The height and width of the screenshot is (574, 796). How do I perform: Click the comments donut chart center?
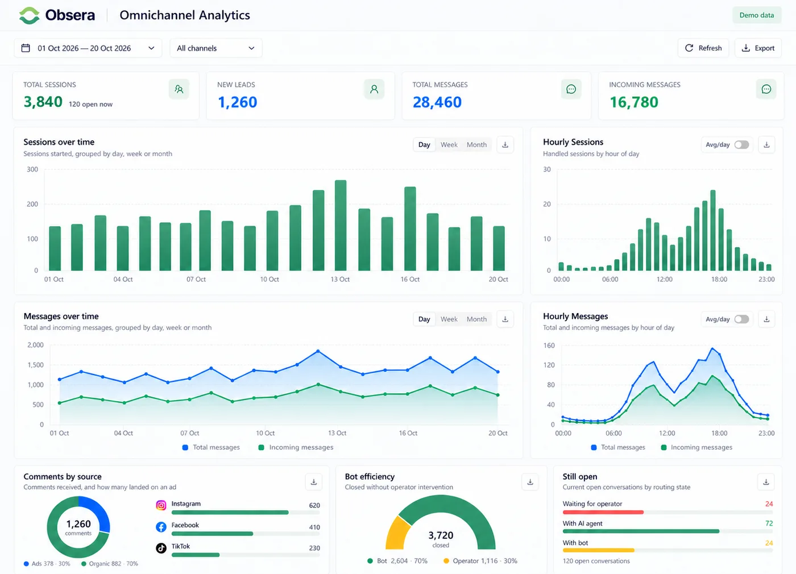pos(78,527)
